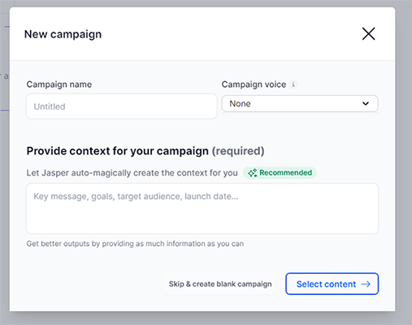
Task: Click the sparkle icon beside Recommended
Action: pyautogui.click(x=253, y=173)
